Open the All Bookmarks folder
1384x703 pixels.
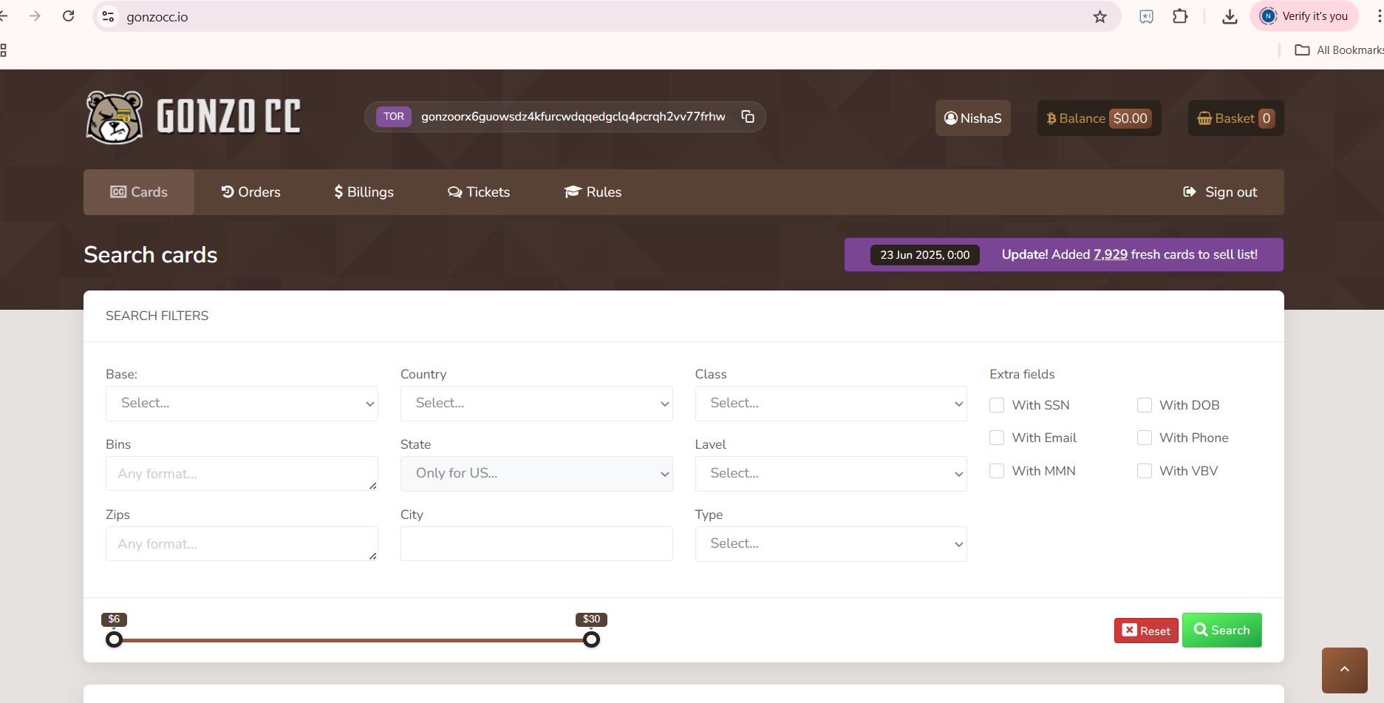(1339, 50)
